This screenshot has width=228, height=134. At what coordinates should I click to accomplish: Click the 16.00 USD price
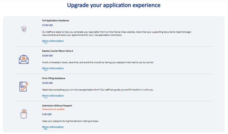47,83
